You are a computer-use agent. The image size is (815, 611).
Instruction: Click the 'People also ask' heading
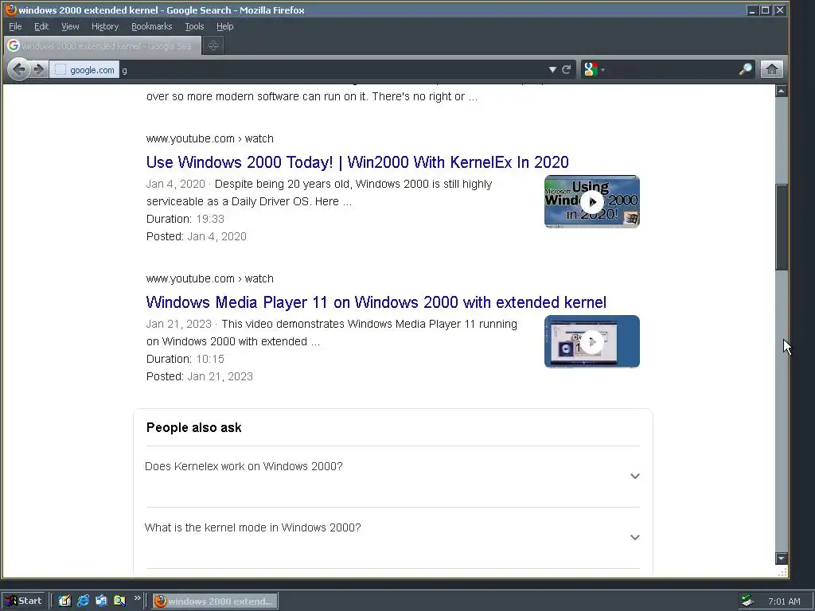[194, 427]
